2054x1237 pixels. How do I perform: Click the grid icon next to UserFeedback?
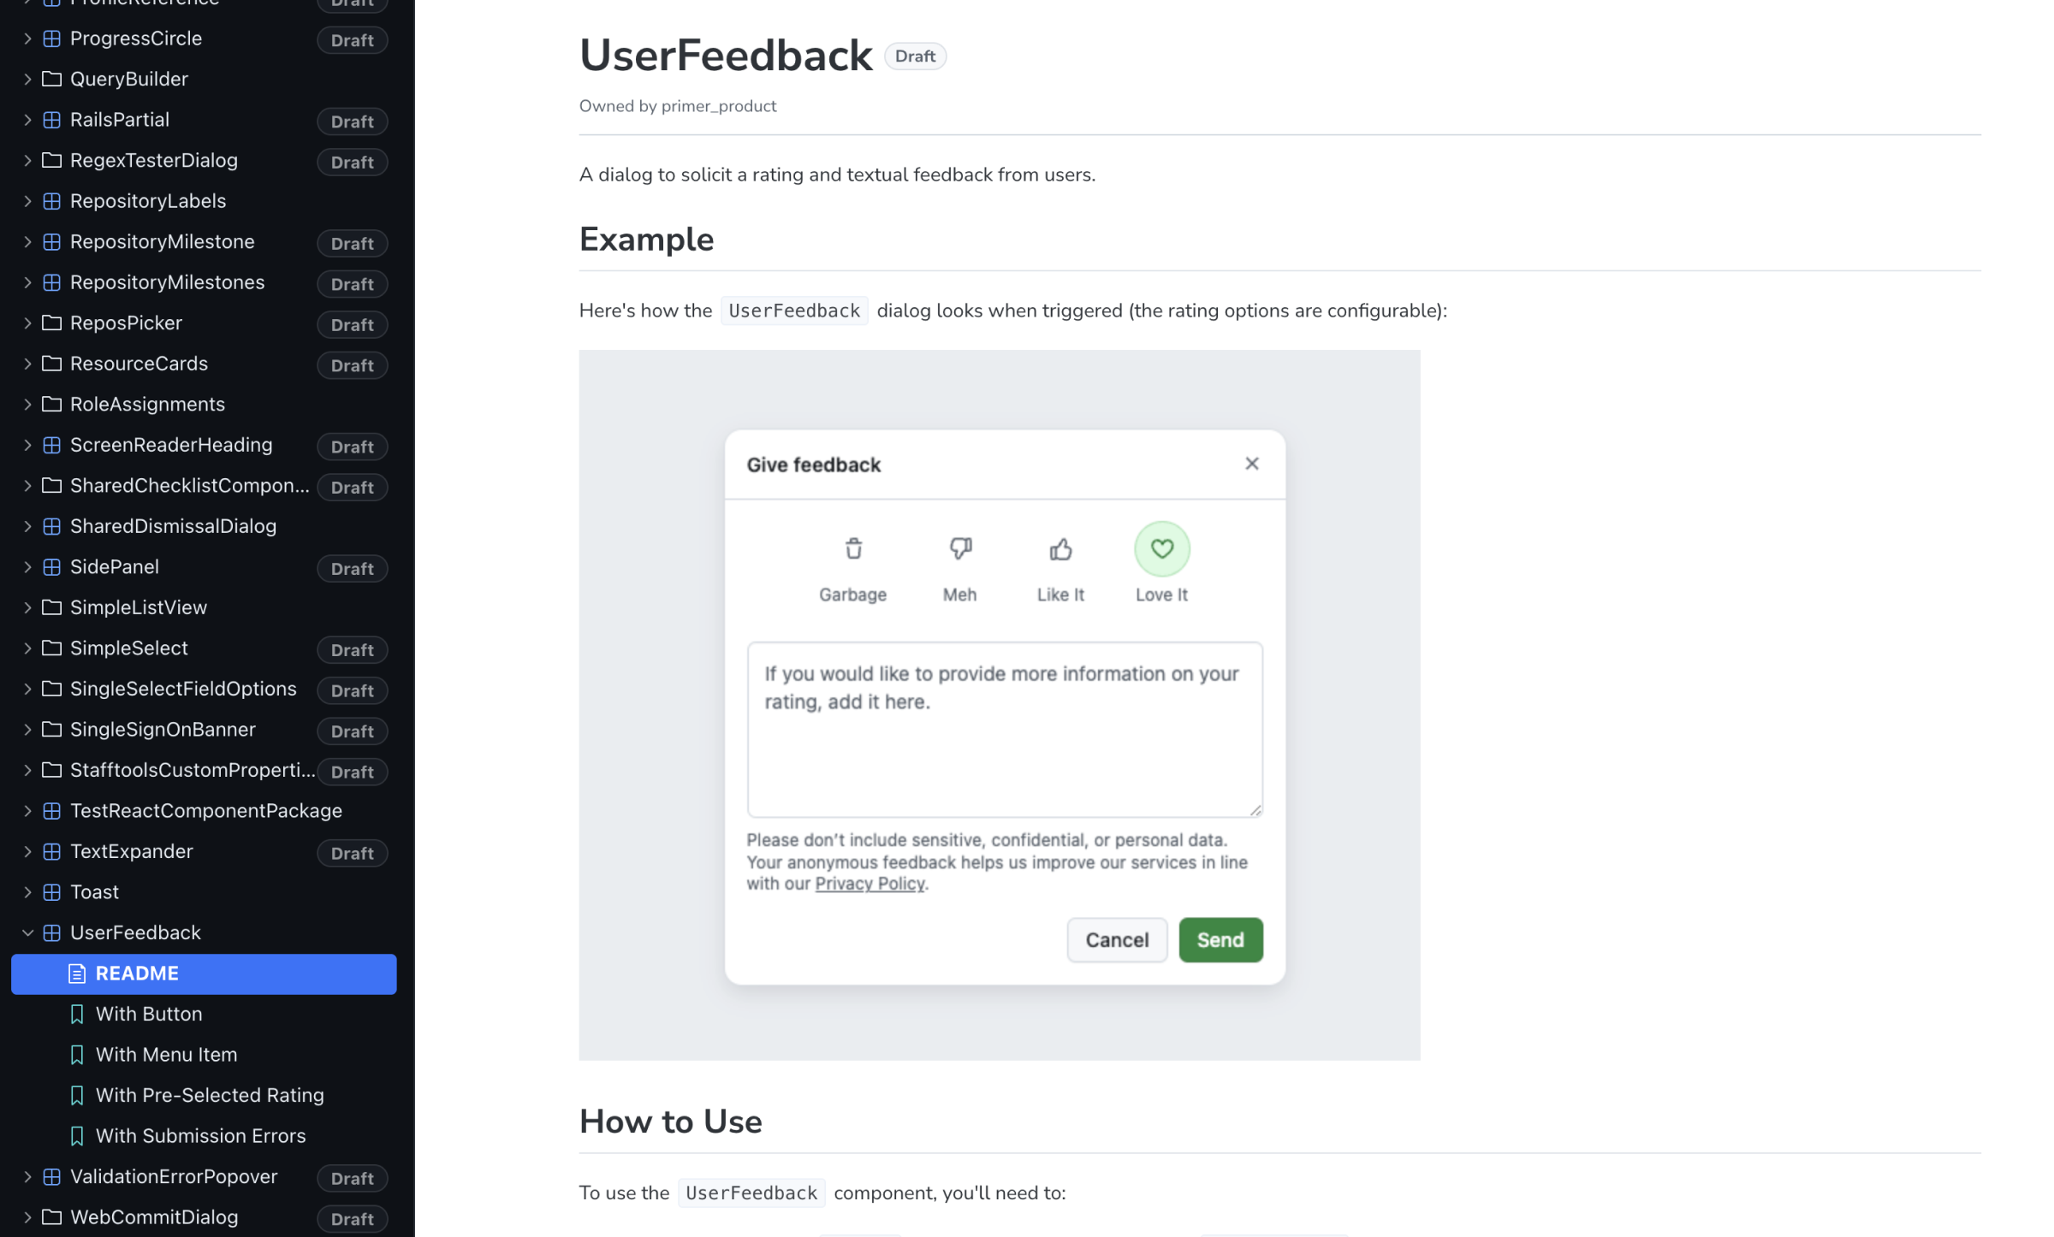point(51,932)
